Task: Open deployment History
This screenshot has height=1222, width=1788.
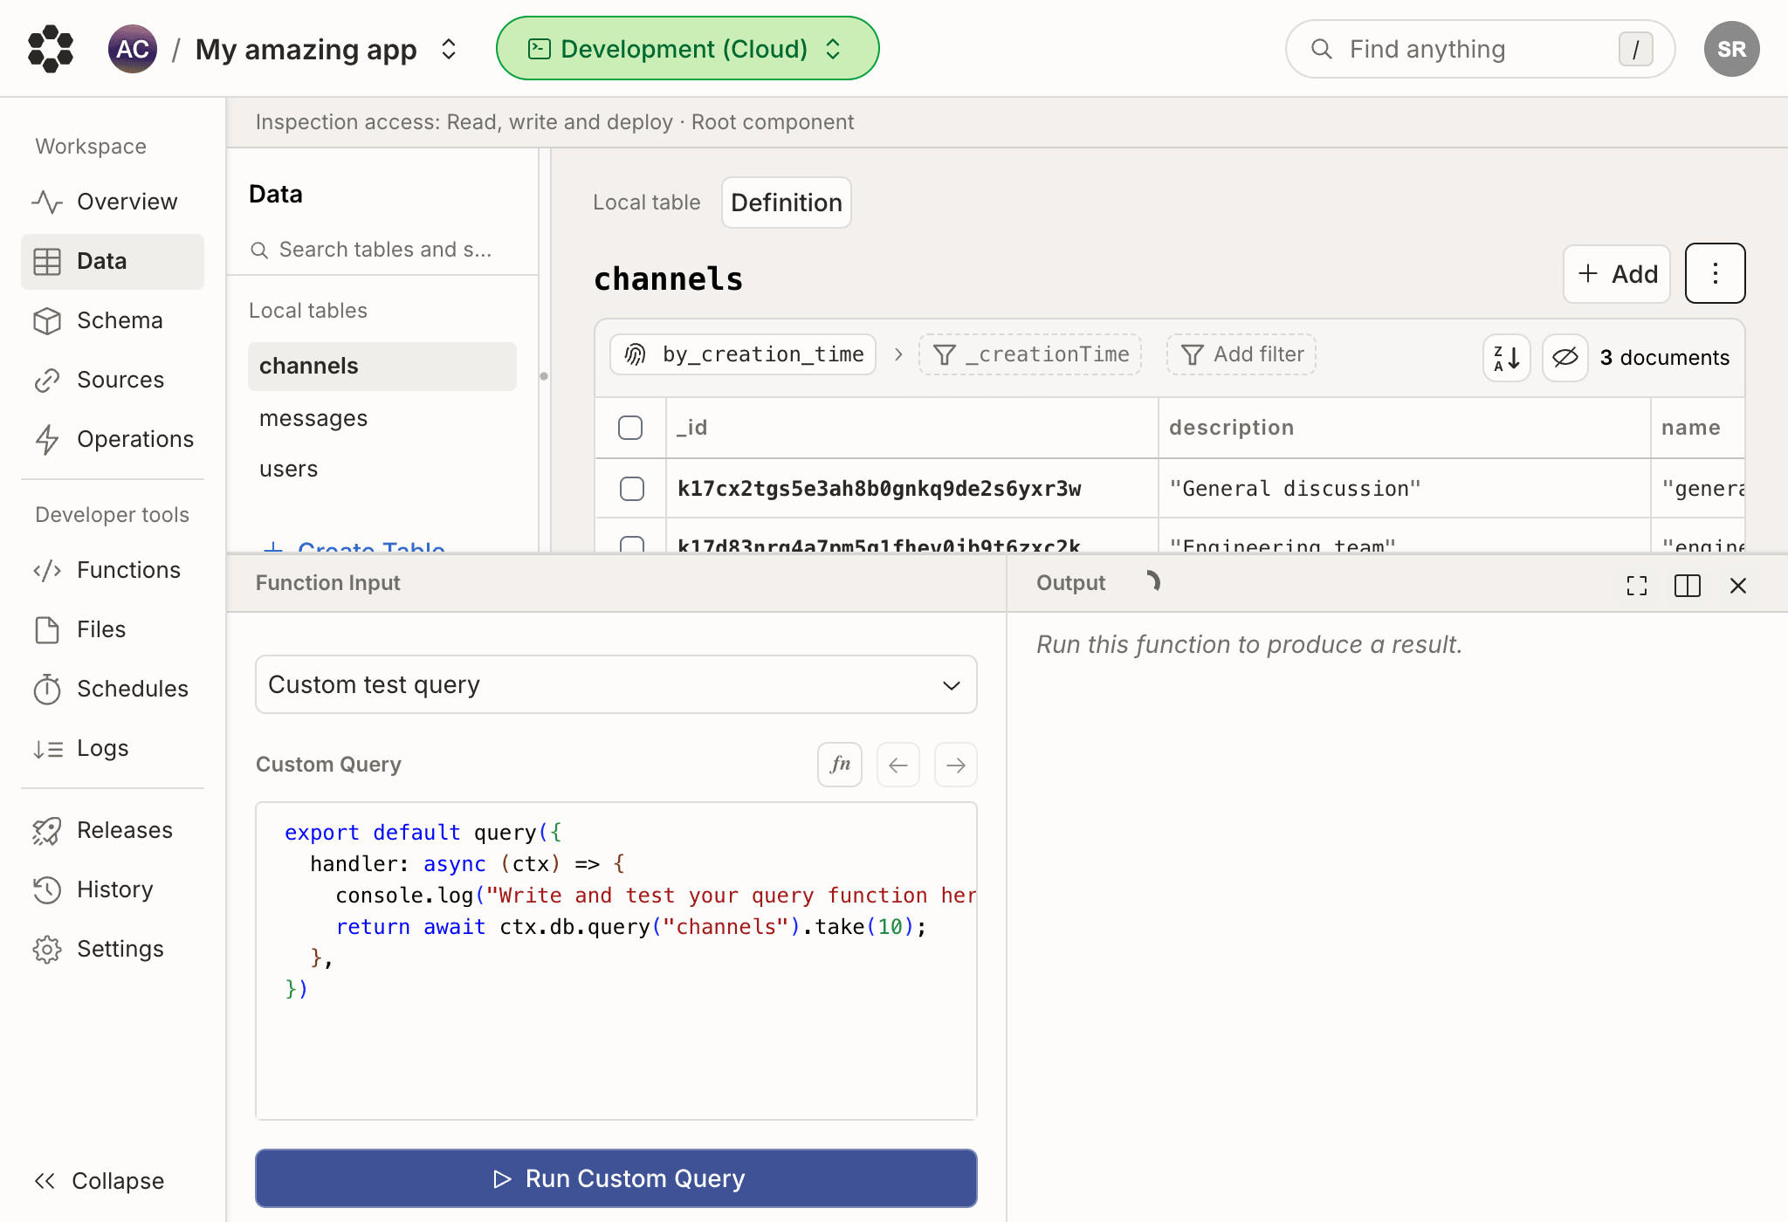Action: pos(112,889)
